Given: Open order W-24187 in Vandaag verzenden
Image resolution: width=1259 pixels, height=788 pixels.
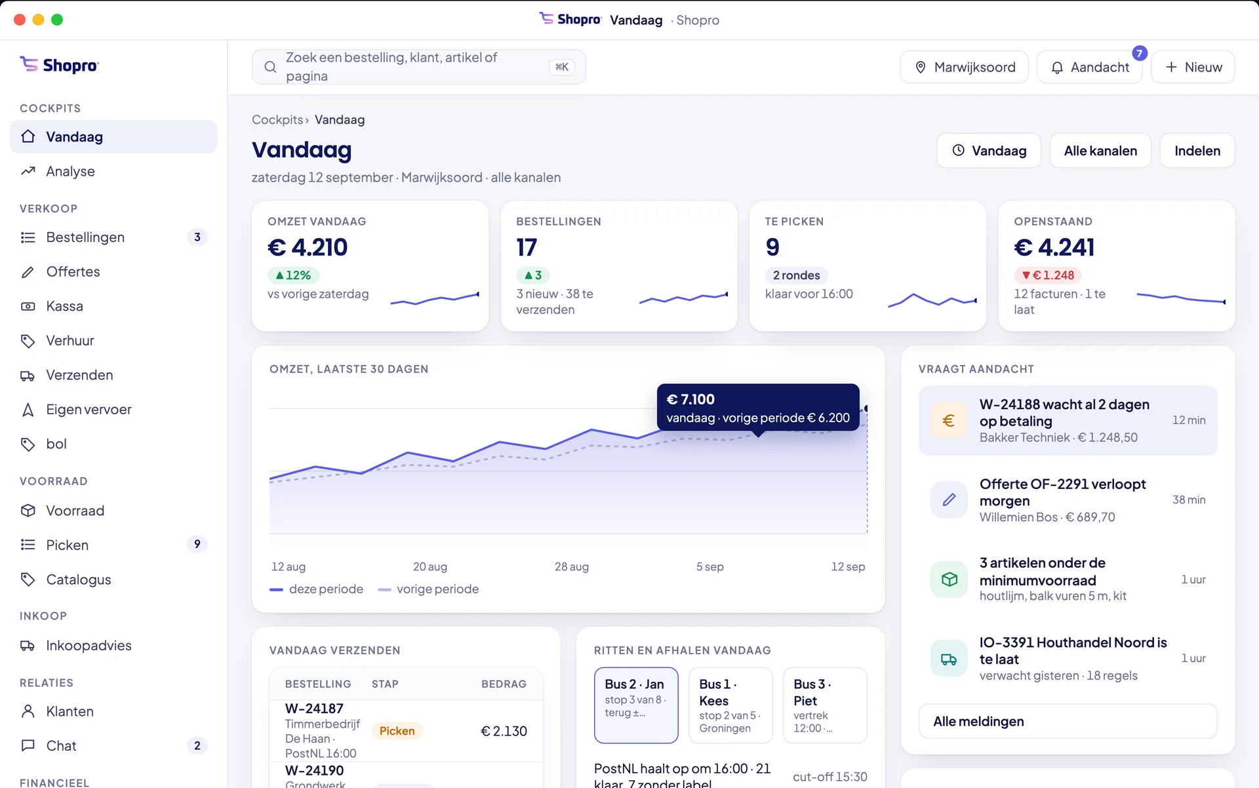Looking at the screenshot, I should pos(406,731).
